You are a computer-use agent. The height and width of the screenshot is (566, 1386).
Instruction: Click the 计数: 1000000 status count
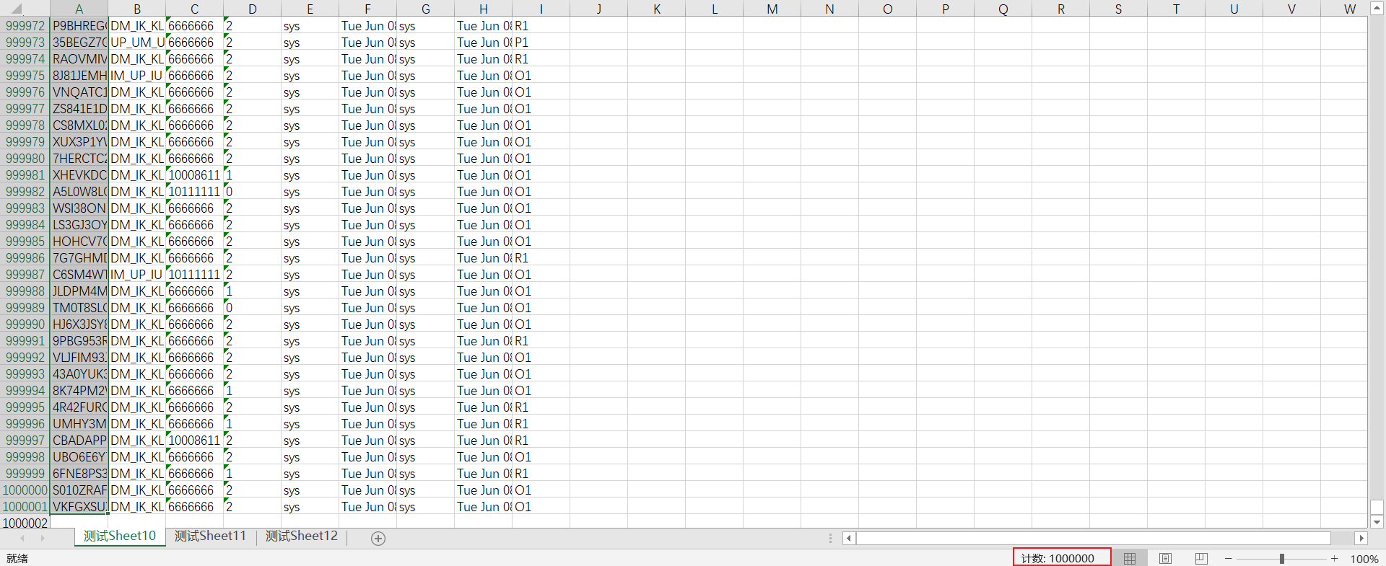(1058, 558)
